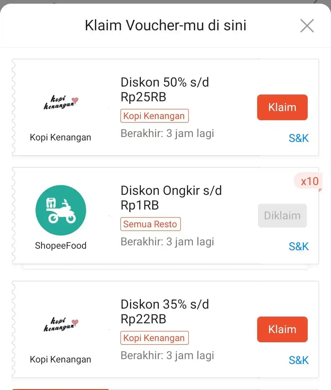Open the Diskon 35% s/d Rp22RB voucher title
Screen dimensions: 331x390
pyautogui.click(x=165, y=312)
